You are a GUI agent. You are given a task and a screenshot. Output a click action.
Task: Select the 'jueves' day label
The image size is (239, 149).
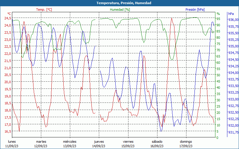(99, 142)
